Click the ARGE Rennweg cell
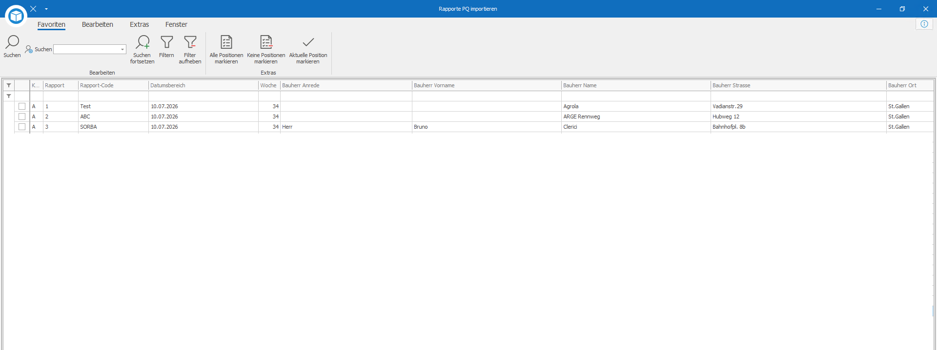This screenshot has width=937, height=350. 636,117
